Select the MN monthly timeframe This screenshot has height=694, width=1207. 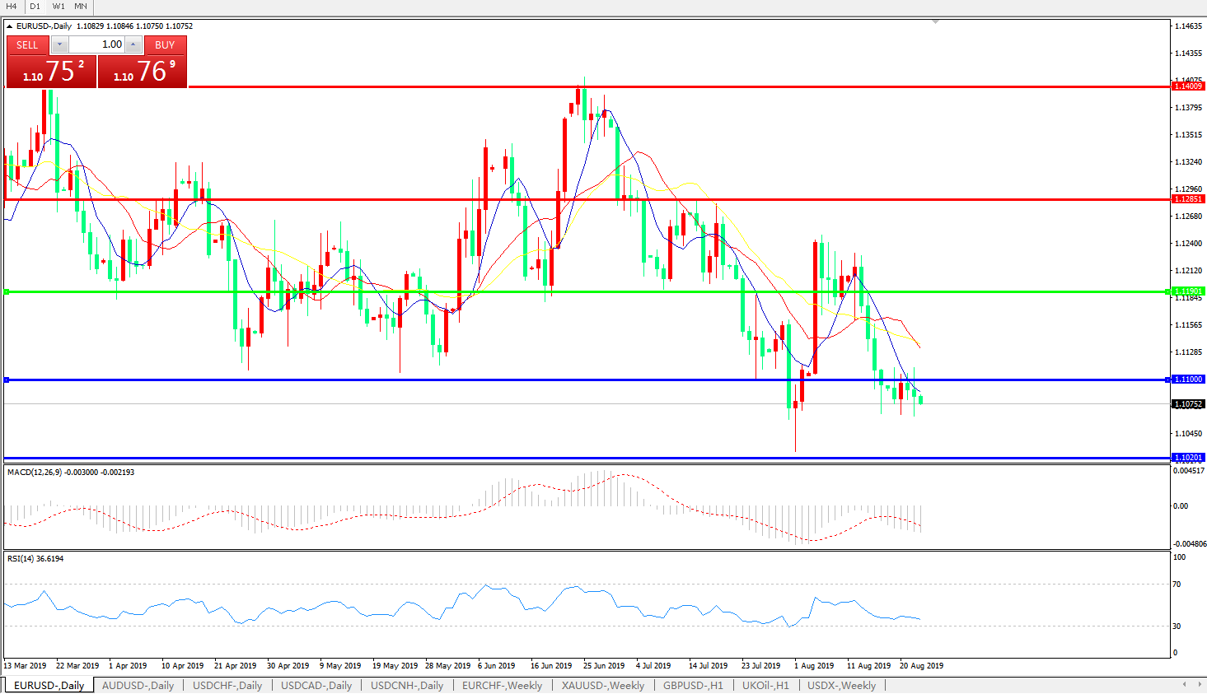[81, 7]
